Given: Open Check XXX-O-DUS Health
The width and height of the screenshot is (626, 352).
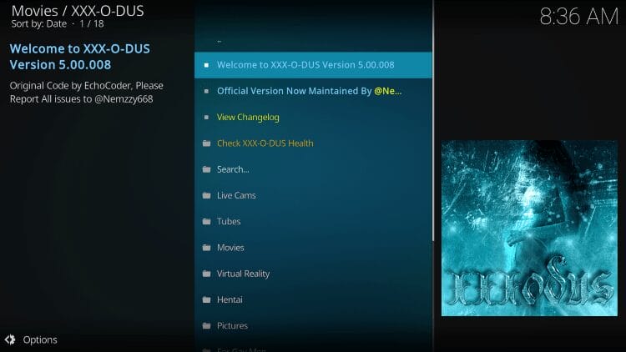Looking at the screenshot, I should pos(265,143).
